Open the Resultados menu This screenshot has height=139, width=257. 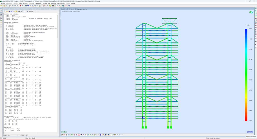pyautogui.click(x=38, y=3)
